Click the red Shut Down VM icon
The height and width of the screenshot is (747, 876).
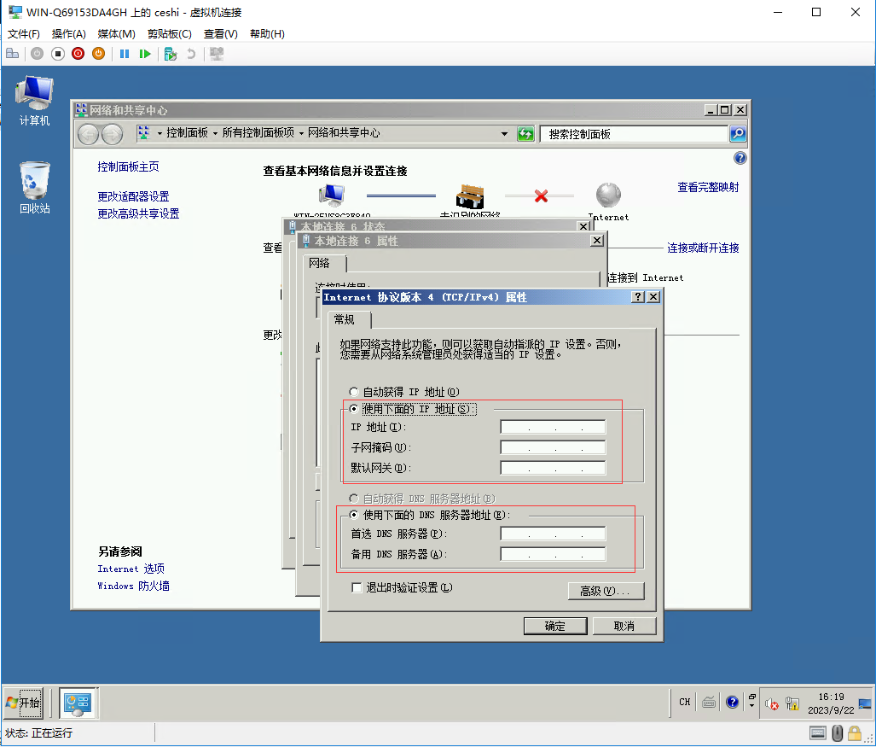tap(78, 54)
